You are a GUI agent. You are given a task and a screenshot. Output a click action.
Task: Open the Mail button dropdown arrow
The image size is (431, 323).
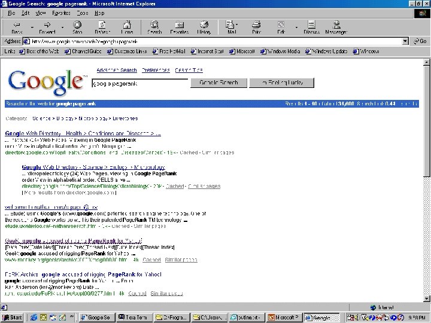click(237, 25)
